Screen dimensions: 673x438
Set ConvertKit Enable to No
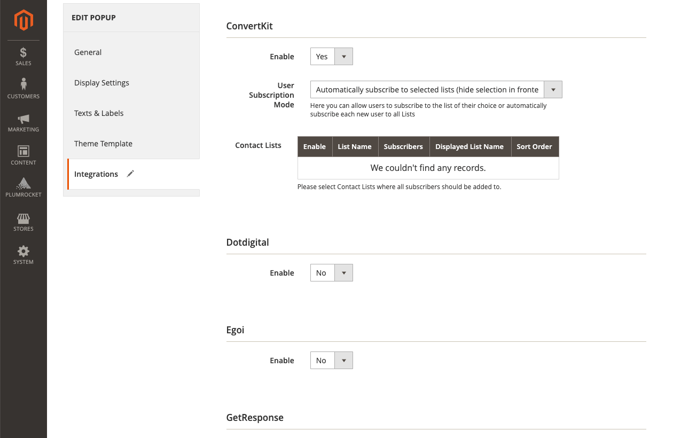(345, 56)
